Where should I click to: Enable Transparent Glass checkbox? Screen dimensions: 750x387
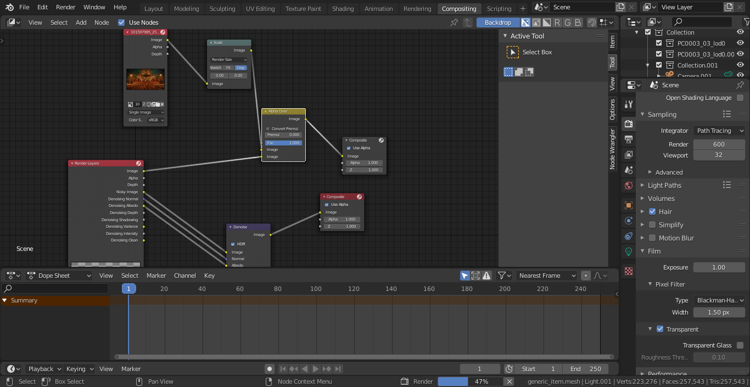pos(740,345)
